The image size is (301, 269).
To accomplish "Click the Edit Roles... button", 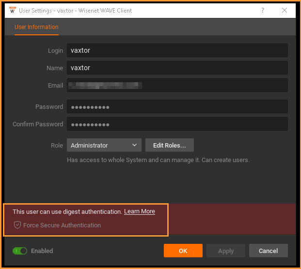I will coord(170,145).
